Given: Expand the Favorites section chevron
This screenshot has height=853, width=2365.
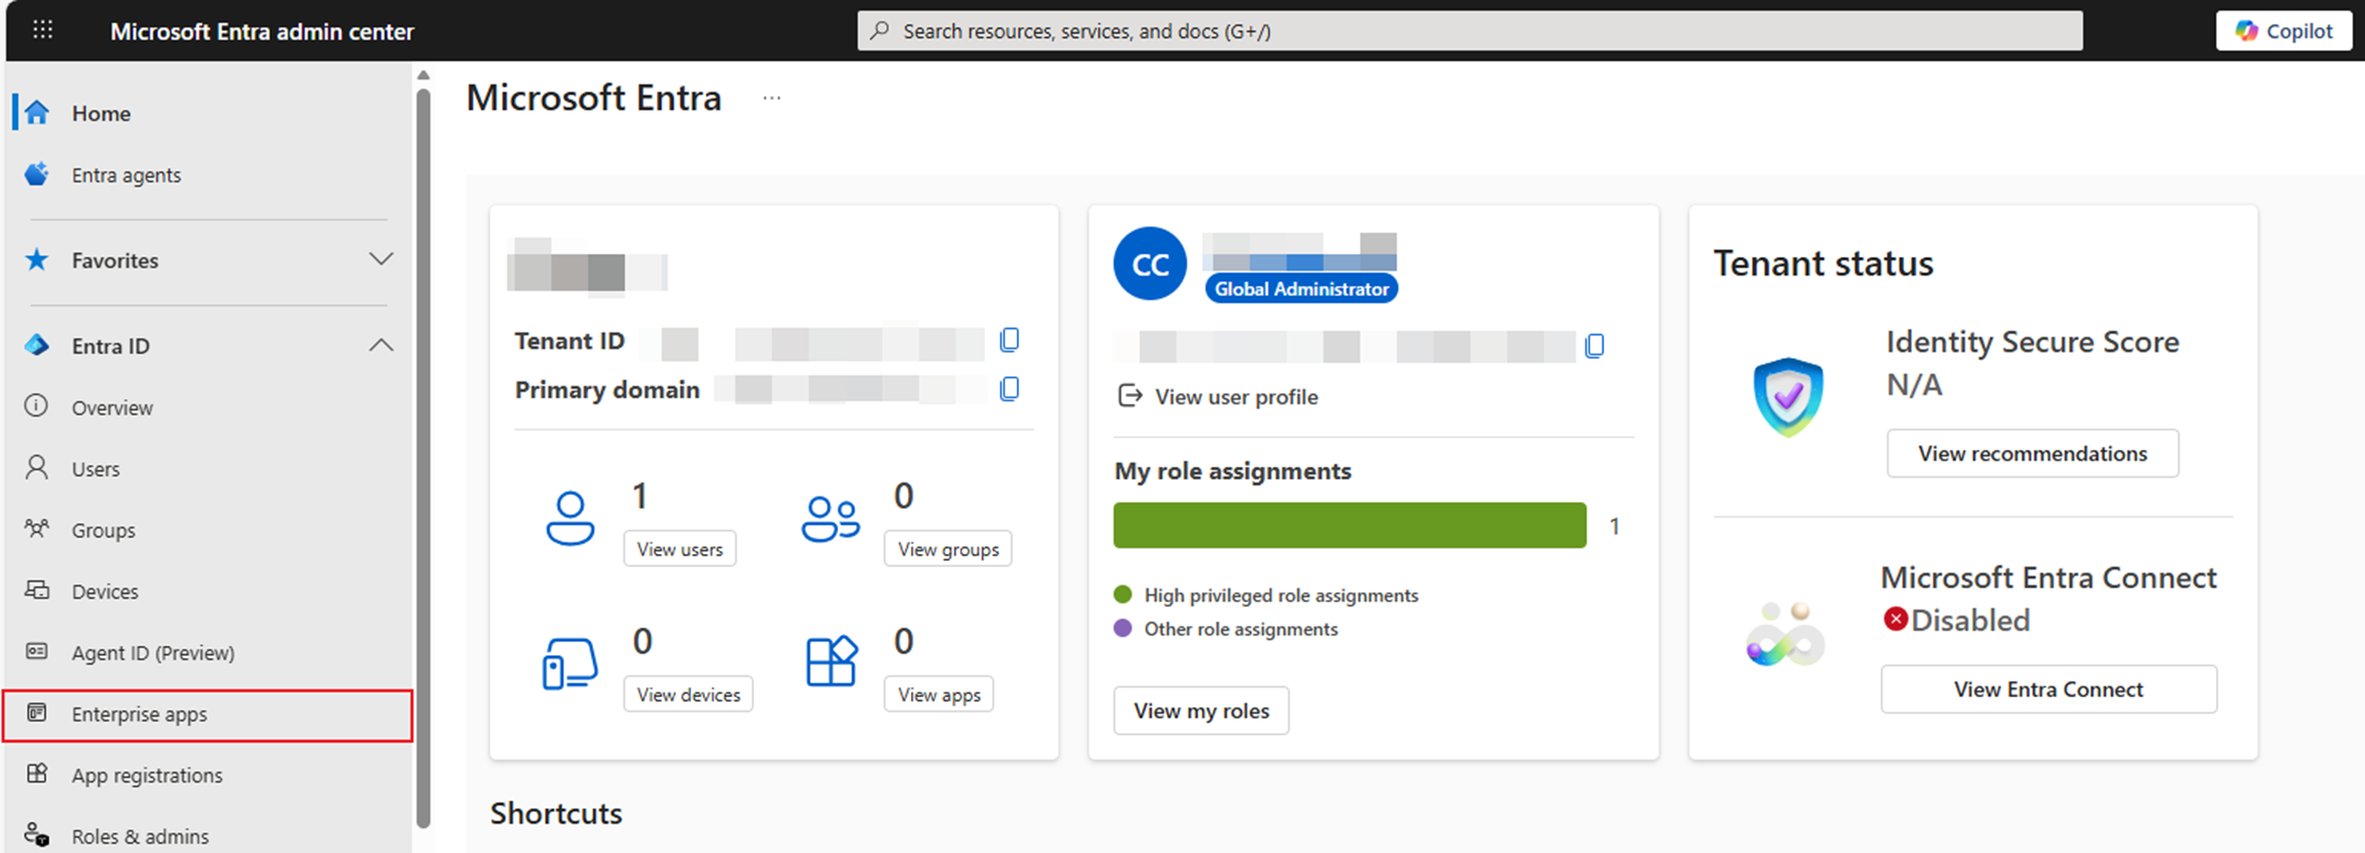Looking at the screenshot, I should [380, 259].
